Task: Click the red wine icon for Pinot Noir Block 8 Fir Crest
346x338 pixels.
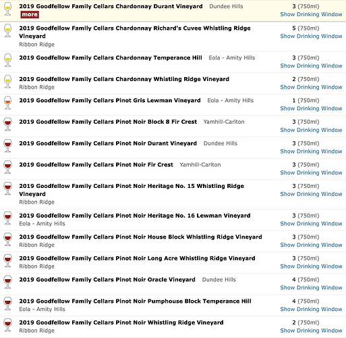Action: tap(7, 124)
